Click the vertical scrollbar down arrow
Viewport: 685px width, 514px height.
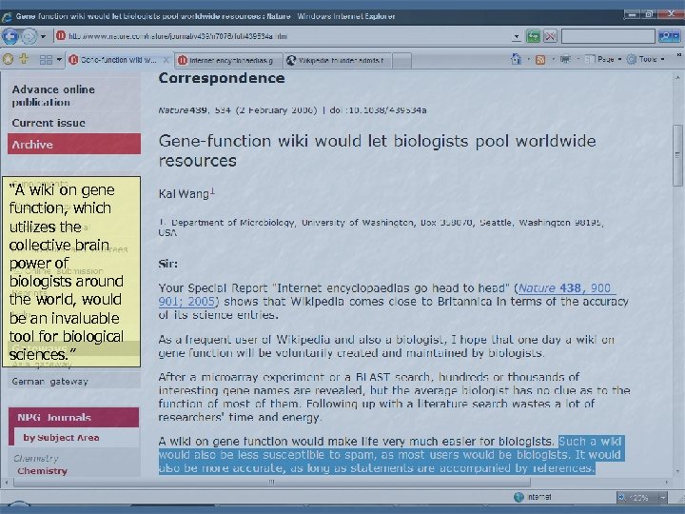[677, 471]
